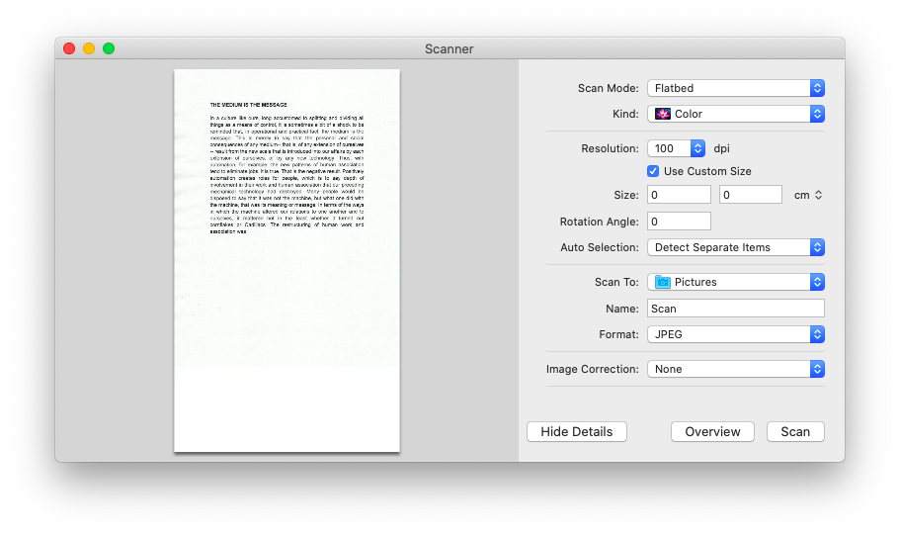Open the Kind dropdown showing Color
The width and height of the screenshot is (900, 535).
click(736, 114)
